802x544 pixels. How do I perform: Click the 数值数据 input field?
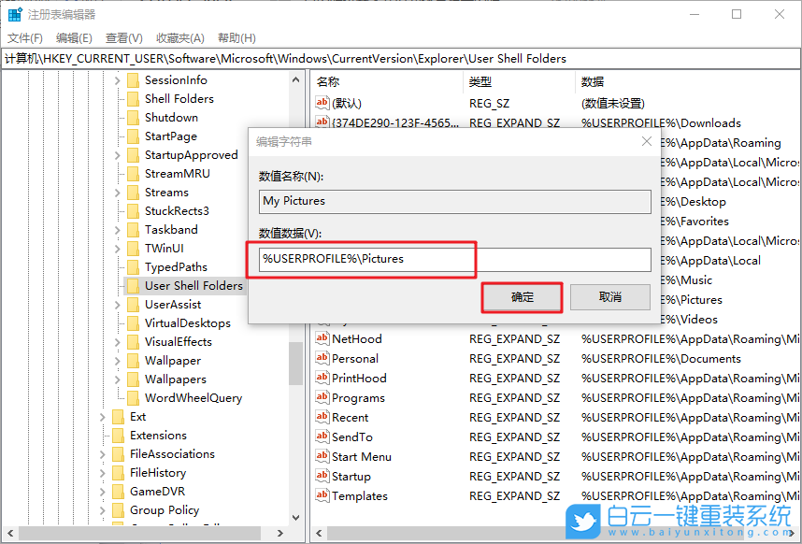pyautogui.click(x=453, y=260)
